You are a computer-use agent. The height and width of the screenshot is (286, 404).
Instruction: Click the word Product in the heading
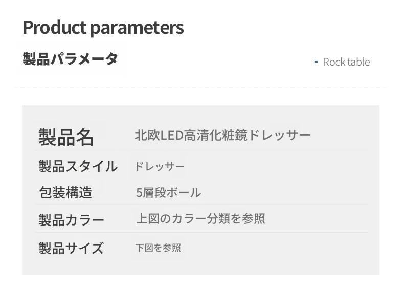click(55, 27)
